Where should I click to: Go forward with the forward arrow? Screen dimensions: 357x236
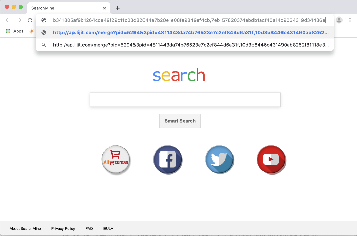point(19,20)
